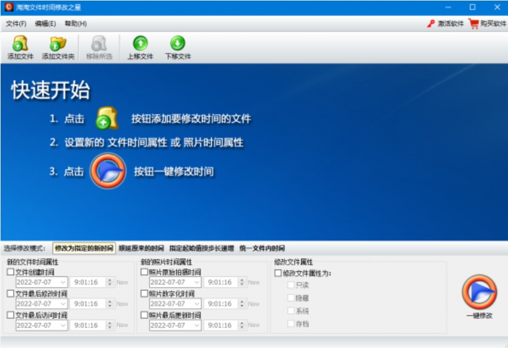Open the 照片数字化时间 date dropdown

[x=197, y=304]
